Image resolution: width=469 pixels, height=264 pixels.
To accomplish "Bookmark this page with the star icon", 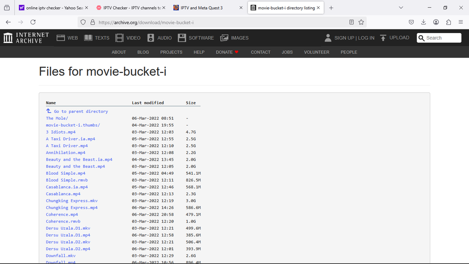I will [361, 22].
